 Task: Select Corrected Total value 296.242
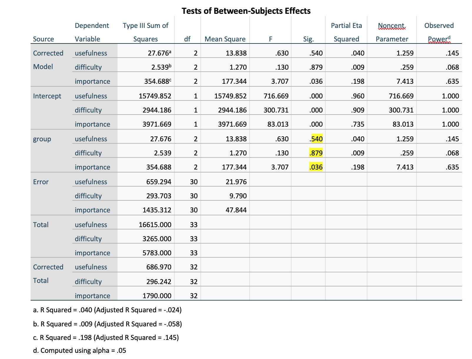[159, 282]
